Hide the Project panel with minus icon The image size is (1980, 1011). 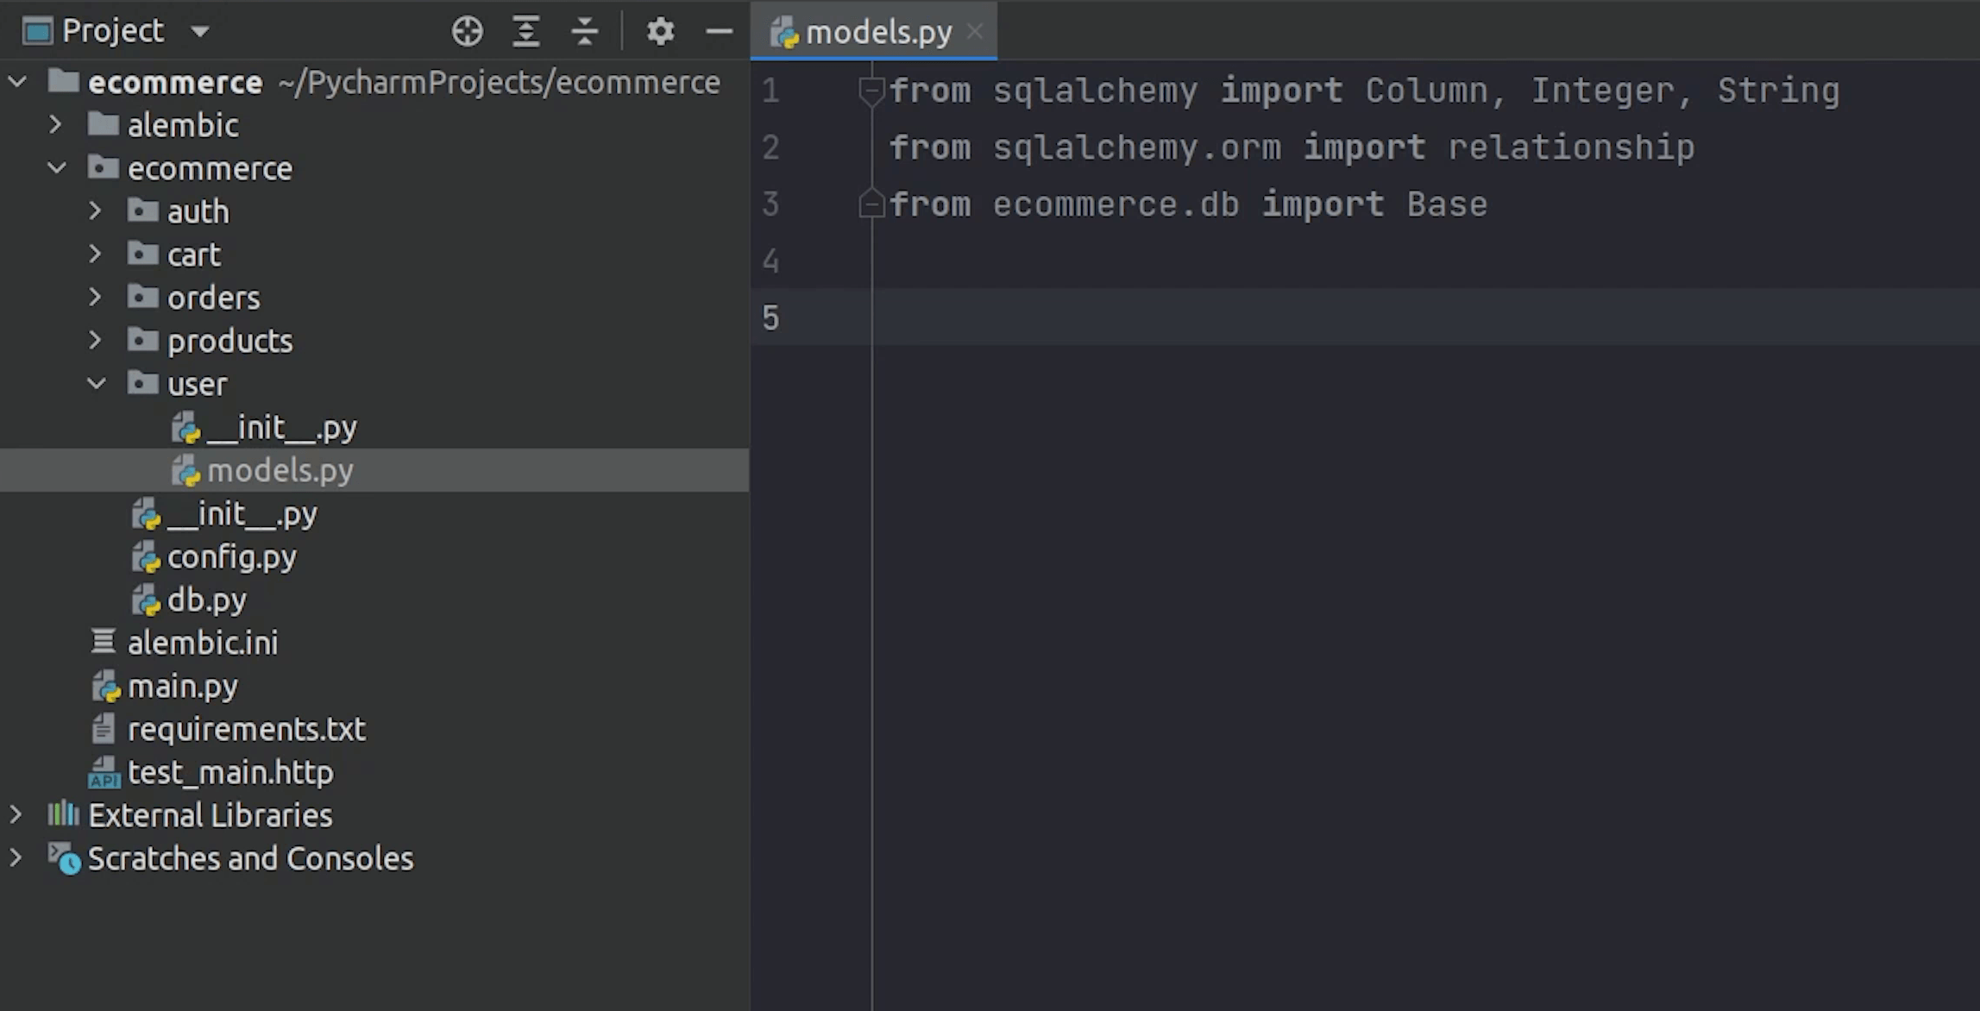tap(719, 32)
